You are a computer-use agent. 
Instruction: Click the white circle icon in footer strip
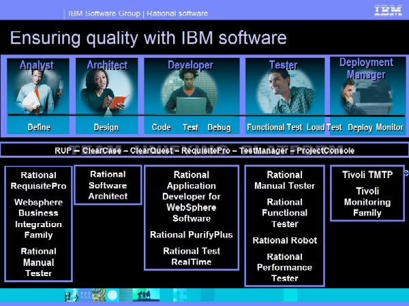point(112,295)
